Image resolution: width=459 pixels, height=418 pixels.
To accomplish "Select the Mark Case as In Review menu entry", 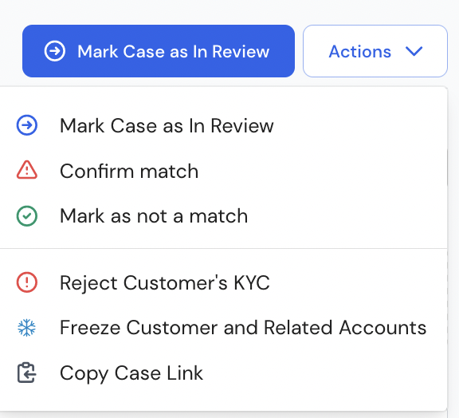I will pyautogui.click(x=224, y=125).
